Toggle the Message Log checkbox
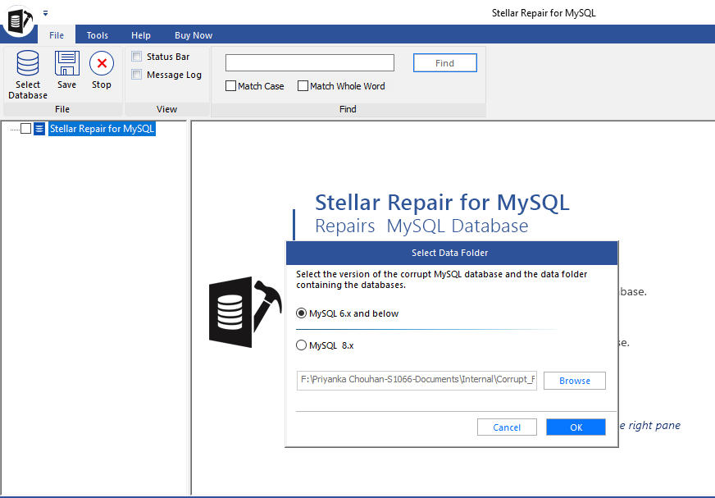 pos(137,75)
